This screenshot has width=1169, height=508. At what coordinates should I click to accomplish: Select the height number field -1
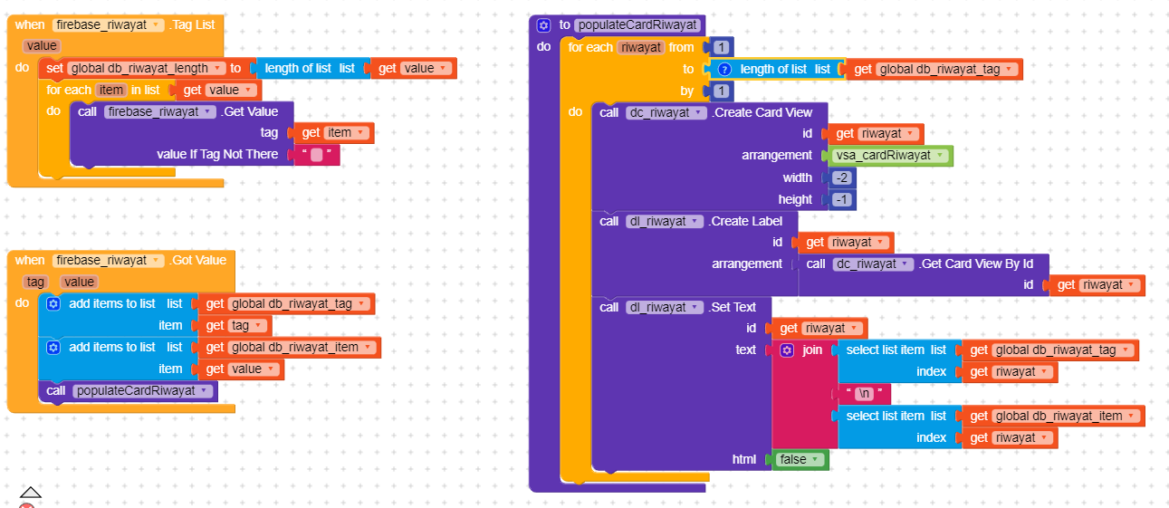pos(842,199)
